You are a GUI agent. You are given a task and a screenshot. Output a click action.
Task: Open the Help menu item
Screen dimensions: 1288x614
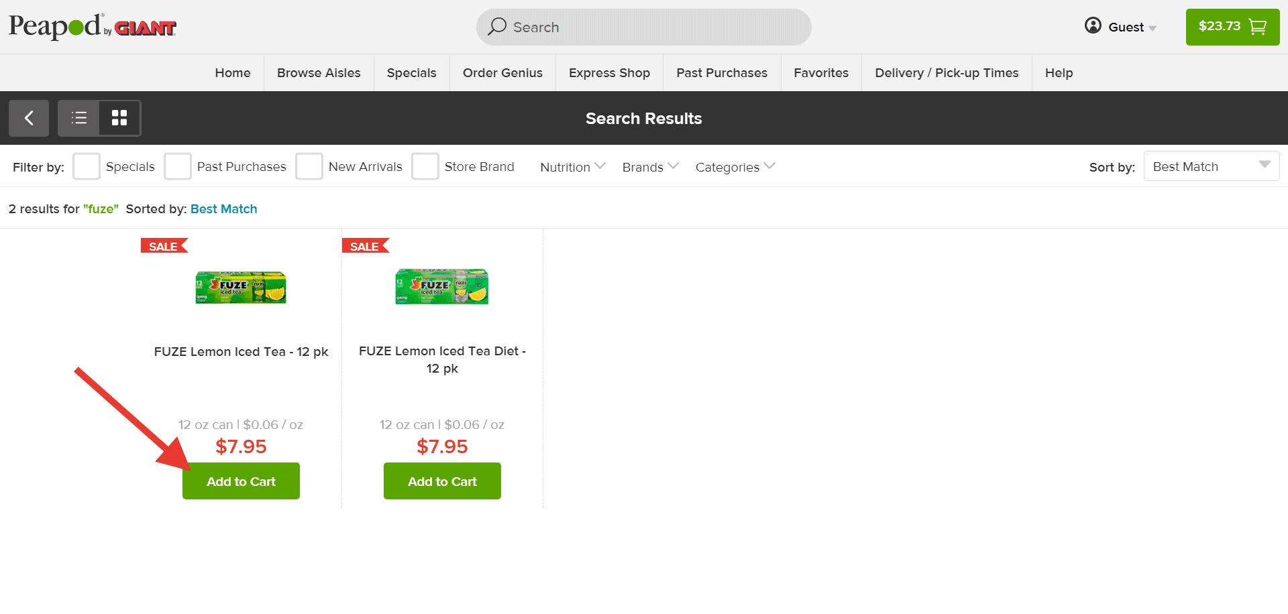(x=1059, y=72)
